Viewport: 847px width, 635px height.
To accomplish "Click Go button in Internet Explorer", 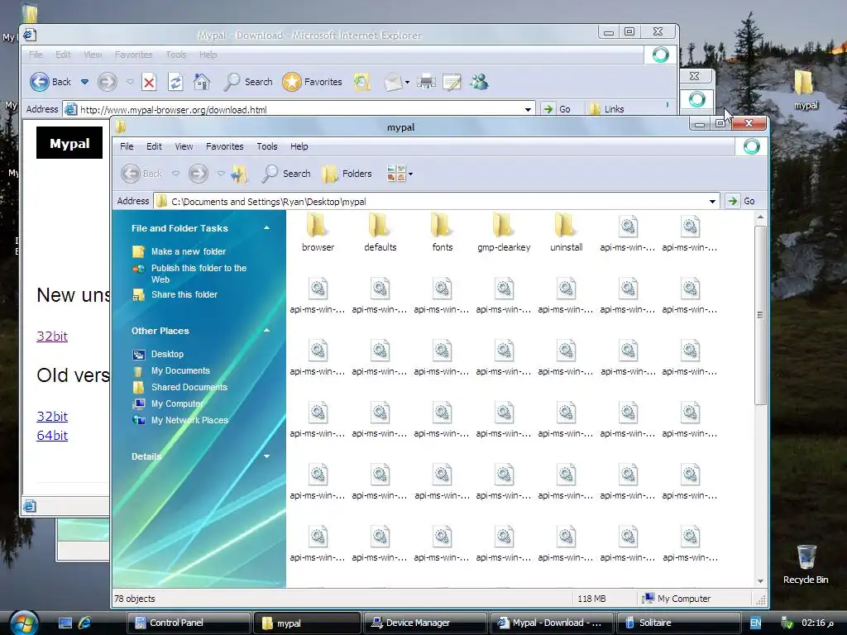I will (x=557, y=110).
